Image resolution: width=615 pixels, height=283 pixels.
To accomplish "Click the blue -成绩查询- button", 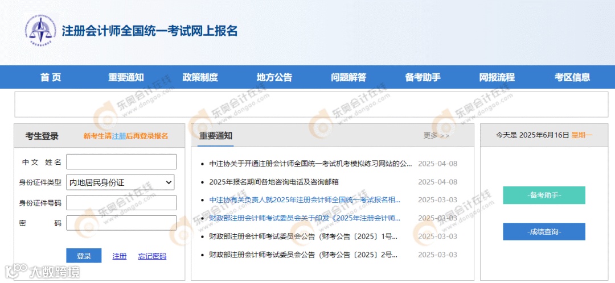I will point(544,232).
